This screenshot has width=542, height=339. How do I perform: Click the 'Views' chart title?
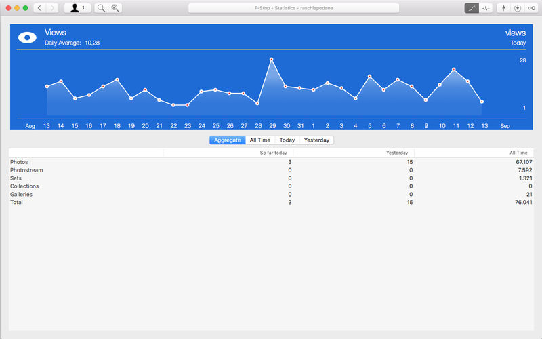pyautogui.click(x=56, y=32)
